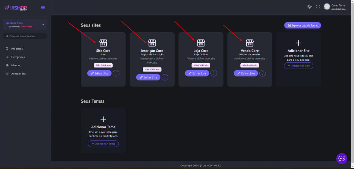Viewport: 354px width, 169px height.
Task: Open the Conta Teste user avatar
Action: (327, 6)
